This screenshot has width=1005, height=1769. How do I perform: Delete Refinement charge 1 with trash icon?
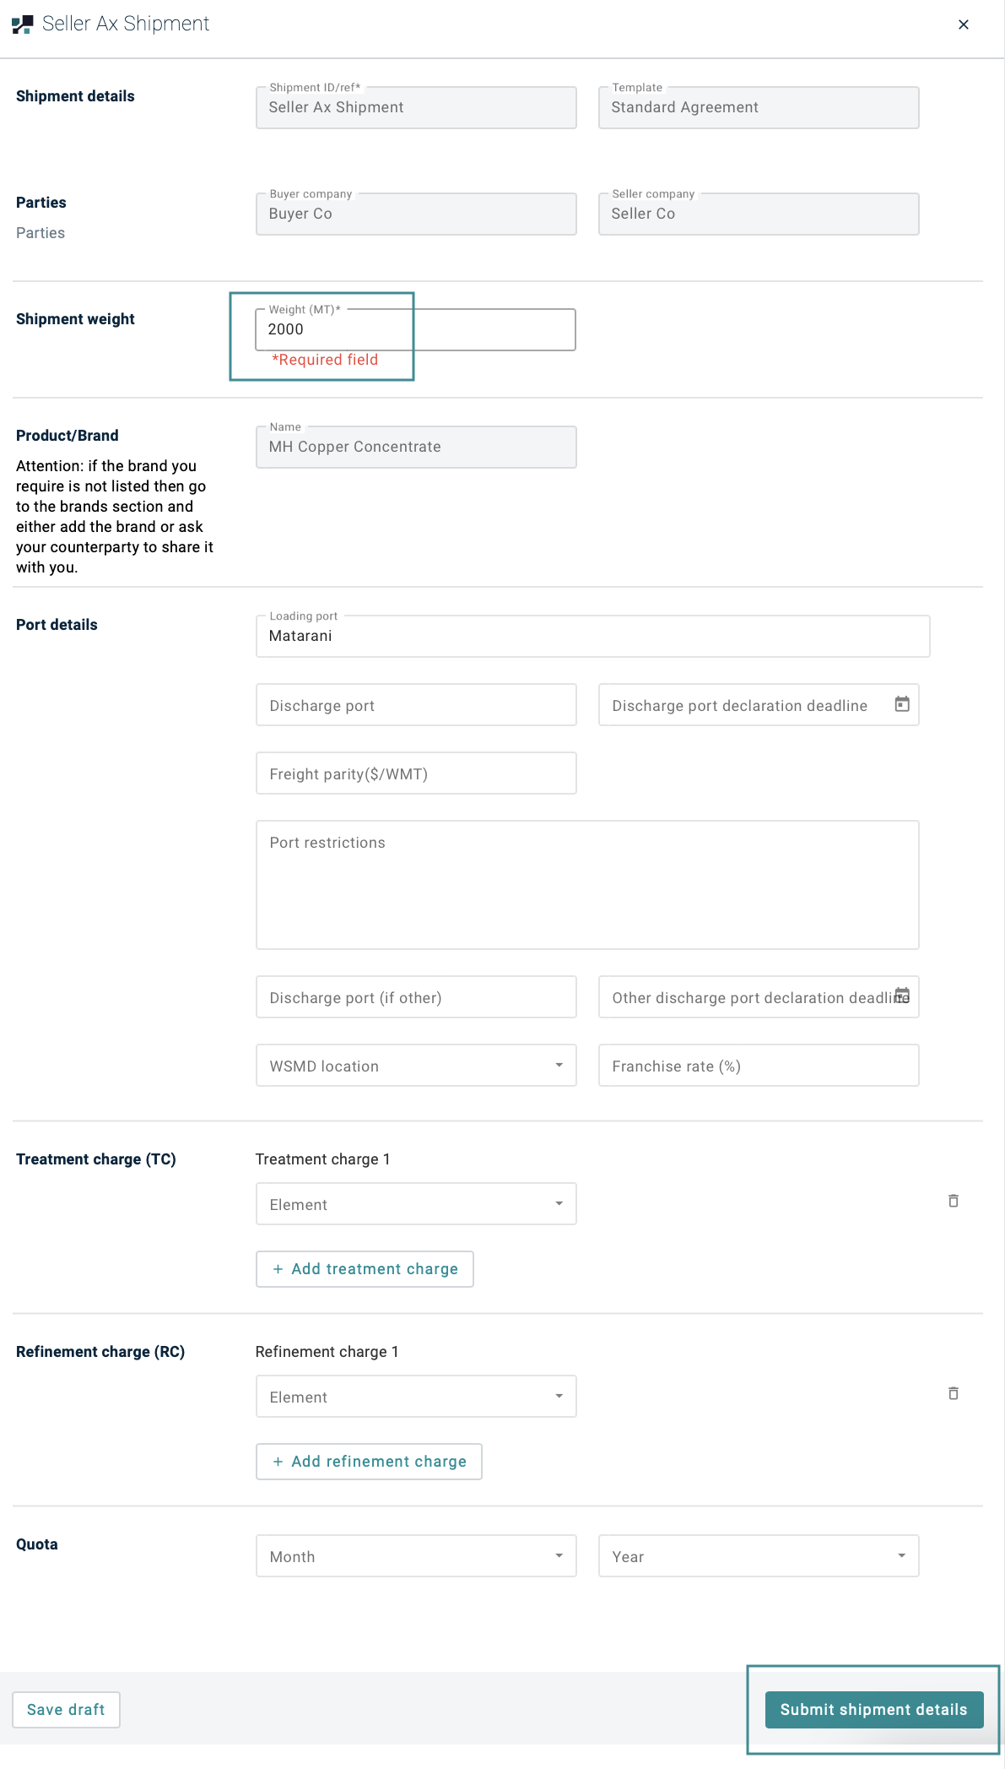[x=953, y=1393]
